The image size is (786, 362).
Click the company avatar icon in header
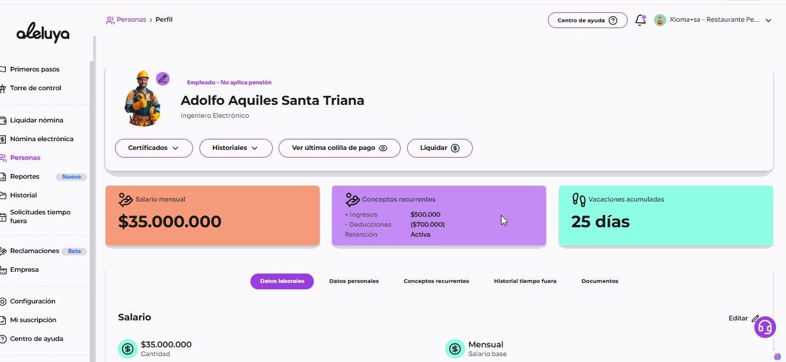click(x=660, y=20)
